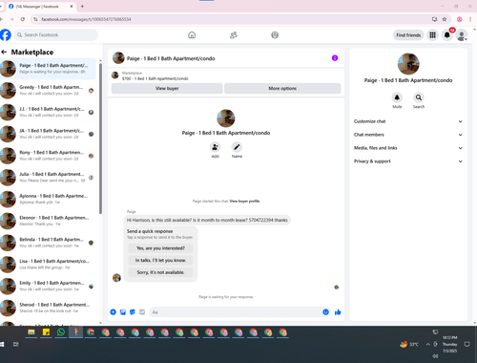
Task: Click the browser address bar URL
Action: pos(86,19)
